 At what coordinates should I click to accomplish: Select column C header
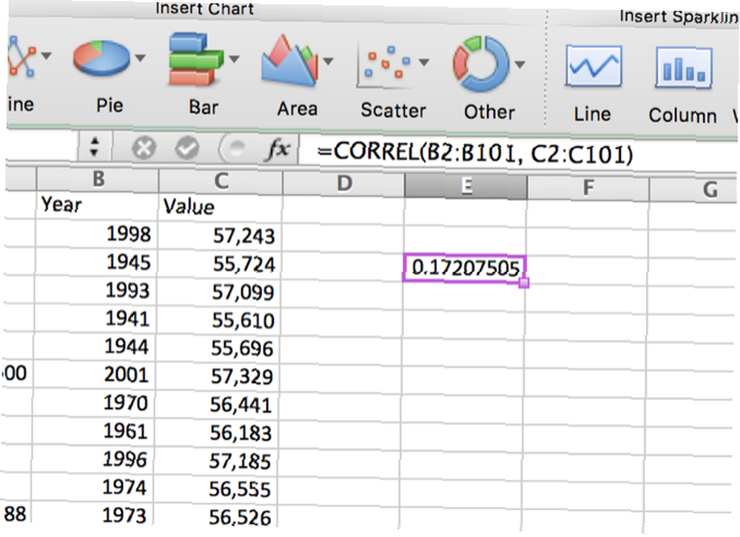(220, 180)
